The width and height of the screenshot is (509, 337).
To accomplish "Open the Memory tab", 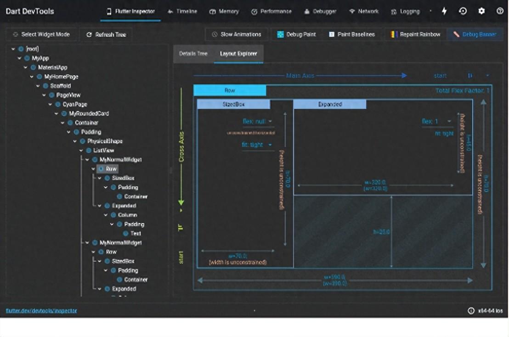I will click(224, 11).
